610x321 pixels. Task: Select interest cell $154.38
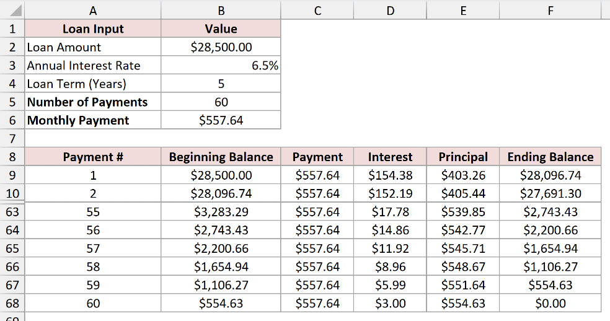tap(390, 175)
